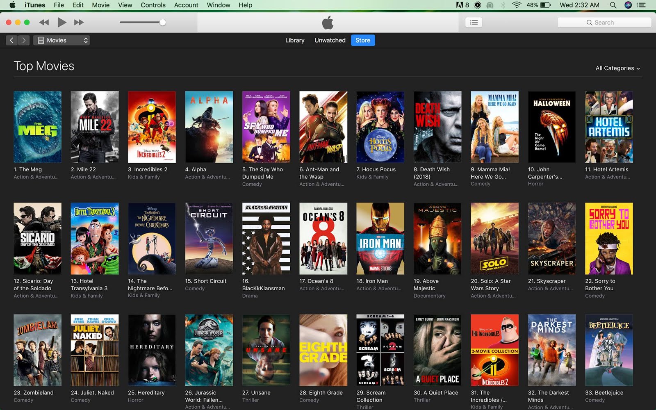The image size is (656, 410).
Task: Open Notification Center list icon
Action: click(x=642, y=5)
